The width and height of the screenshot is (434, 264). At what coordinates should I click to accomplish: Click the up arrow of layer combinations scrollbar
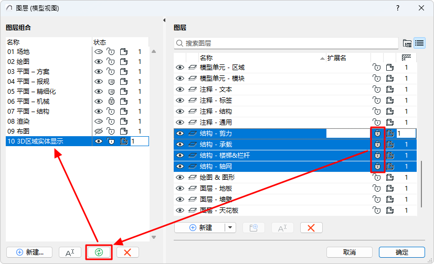pos(154,51)
